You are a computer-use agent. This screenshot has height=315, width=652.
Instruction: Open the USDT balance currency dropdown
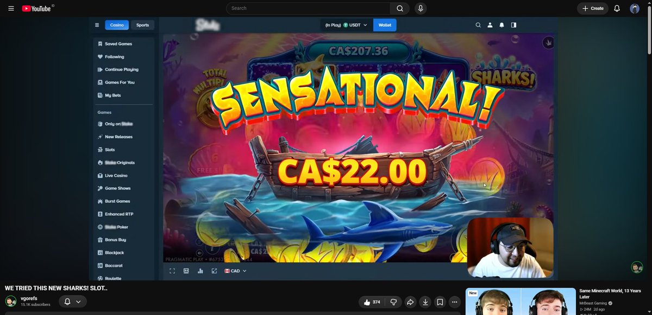pyautogui.click(x=346, y=25)
